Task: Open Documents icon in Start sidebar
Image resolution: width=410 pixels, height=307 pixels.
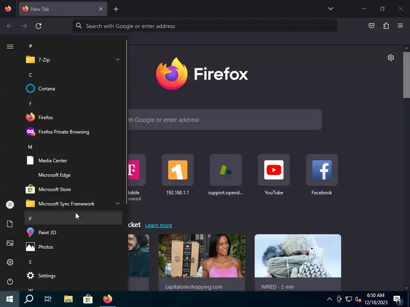Action: coord(10,224)
